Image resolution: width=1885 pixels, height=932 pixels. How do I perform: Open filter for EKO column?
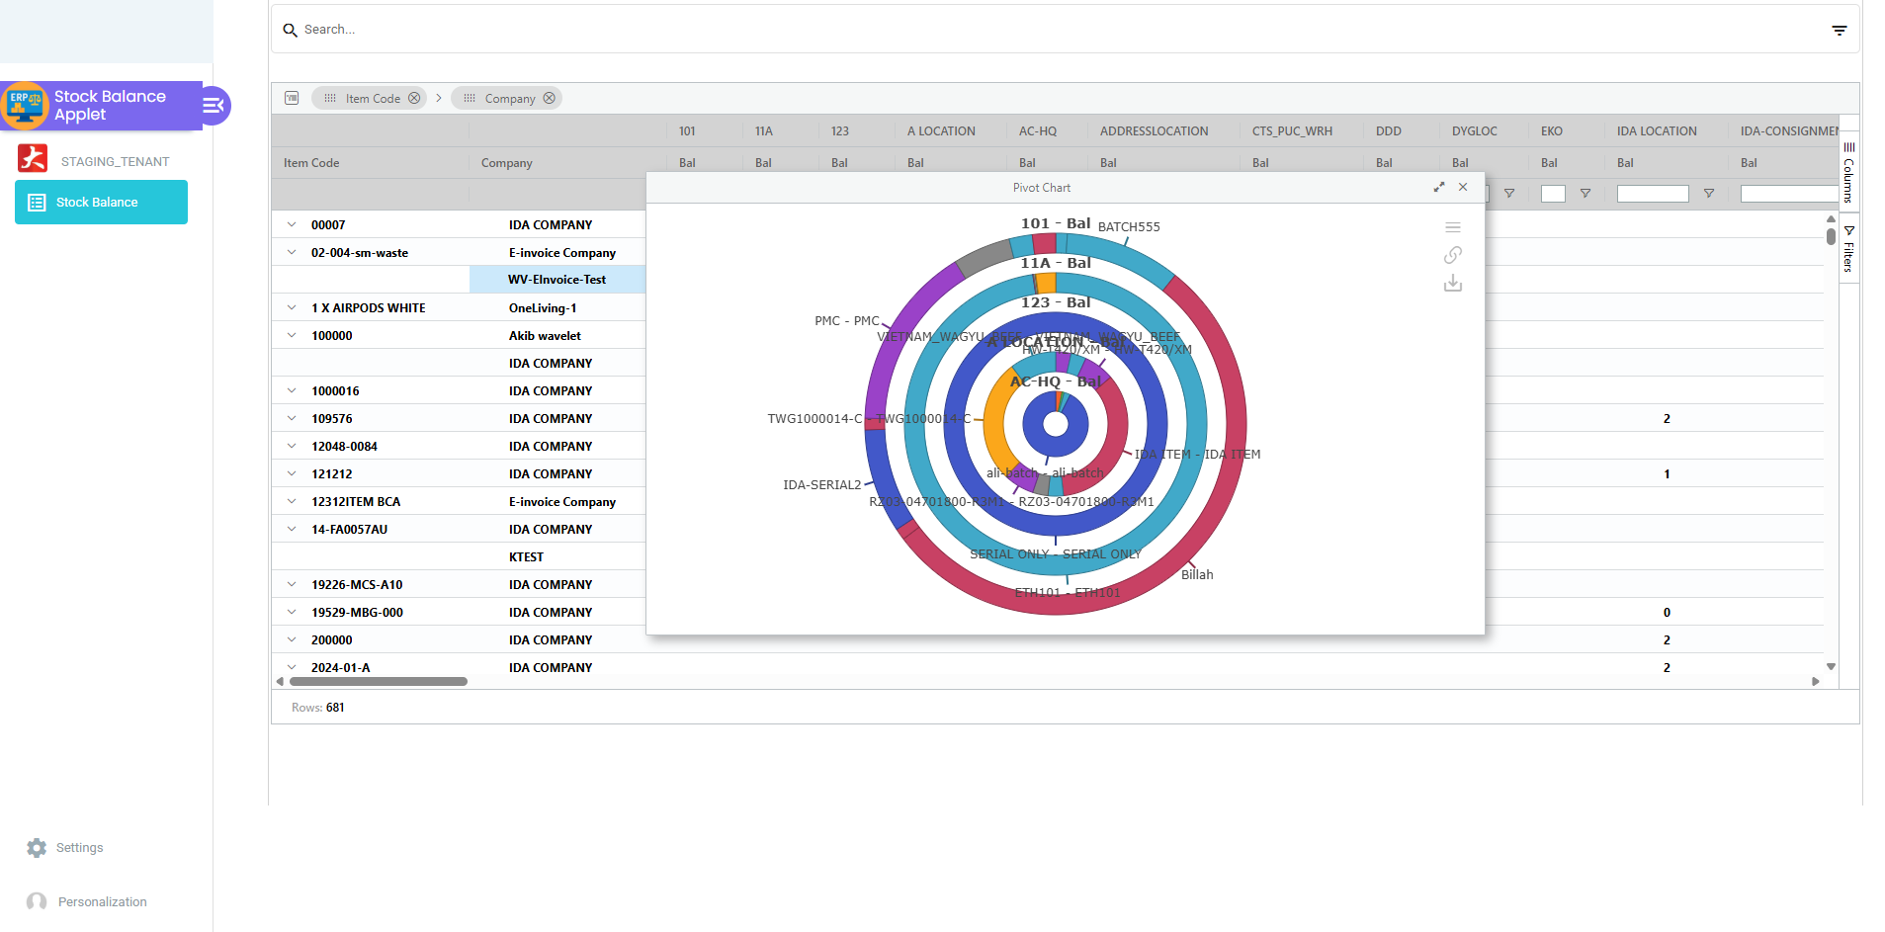click(x=1585, y=194)
